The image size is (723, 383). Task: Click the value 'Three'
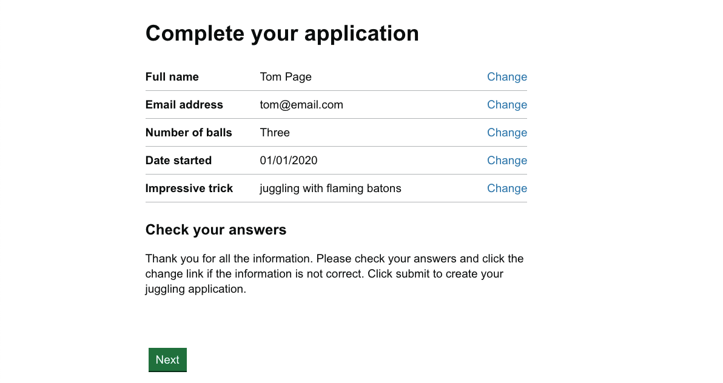pos(275,133)
